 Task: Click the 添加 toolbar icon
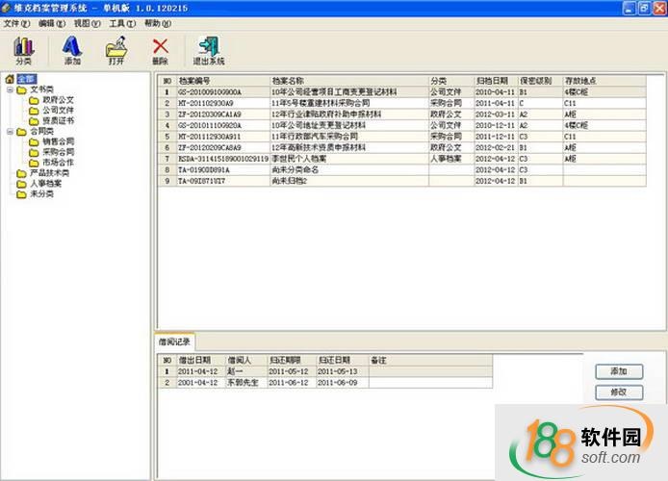[72, 50]
